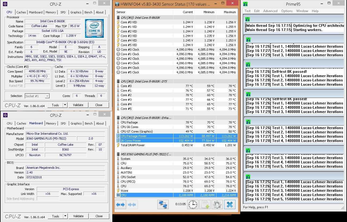Start logging with the sheet-plus icon
Viewport: 347px width, 222px height.
205,205
